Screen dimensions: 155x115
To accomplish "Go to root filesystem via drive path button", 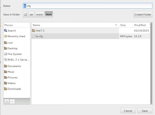I will 25,14.
